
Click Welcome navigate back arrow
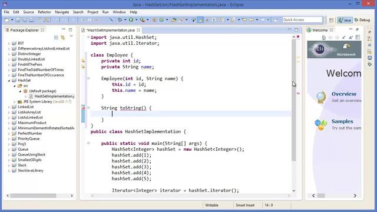click(330, 38)
